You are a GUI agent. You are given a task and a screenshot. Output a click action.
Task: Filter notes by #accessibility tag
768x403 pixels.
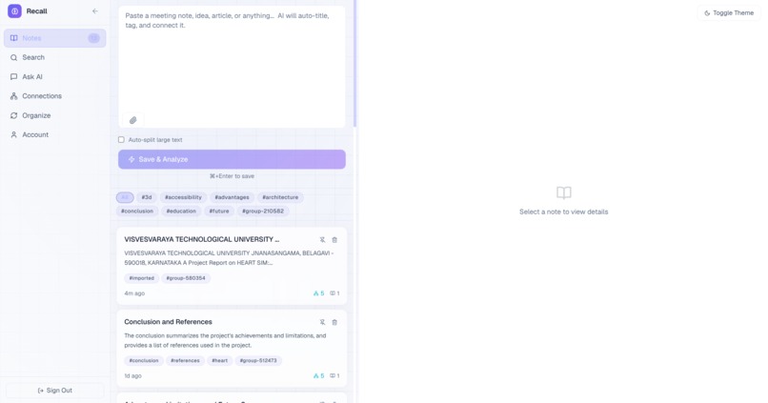(x=183, y=197)
